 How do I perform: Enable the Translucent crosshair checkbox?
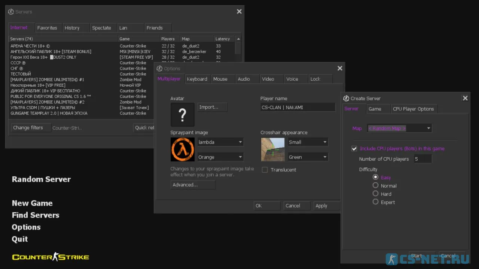pos(265,170)
